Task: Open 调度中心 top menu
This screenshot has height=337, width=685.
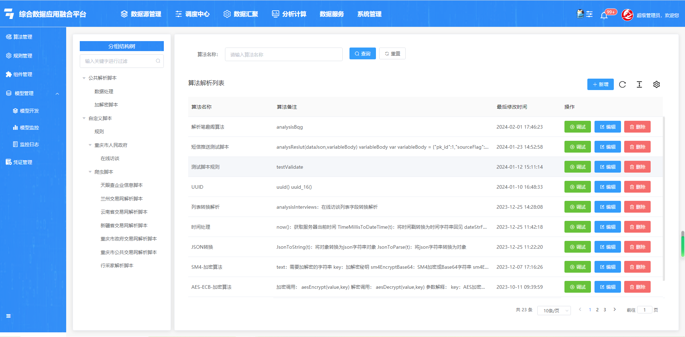Action: pyautogui.click(x=192, y=14)
